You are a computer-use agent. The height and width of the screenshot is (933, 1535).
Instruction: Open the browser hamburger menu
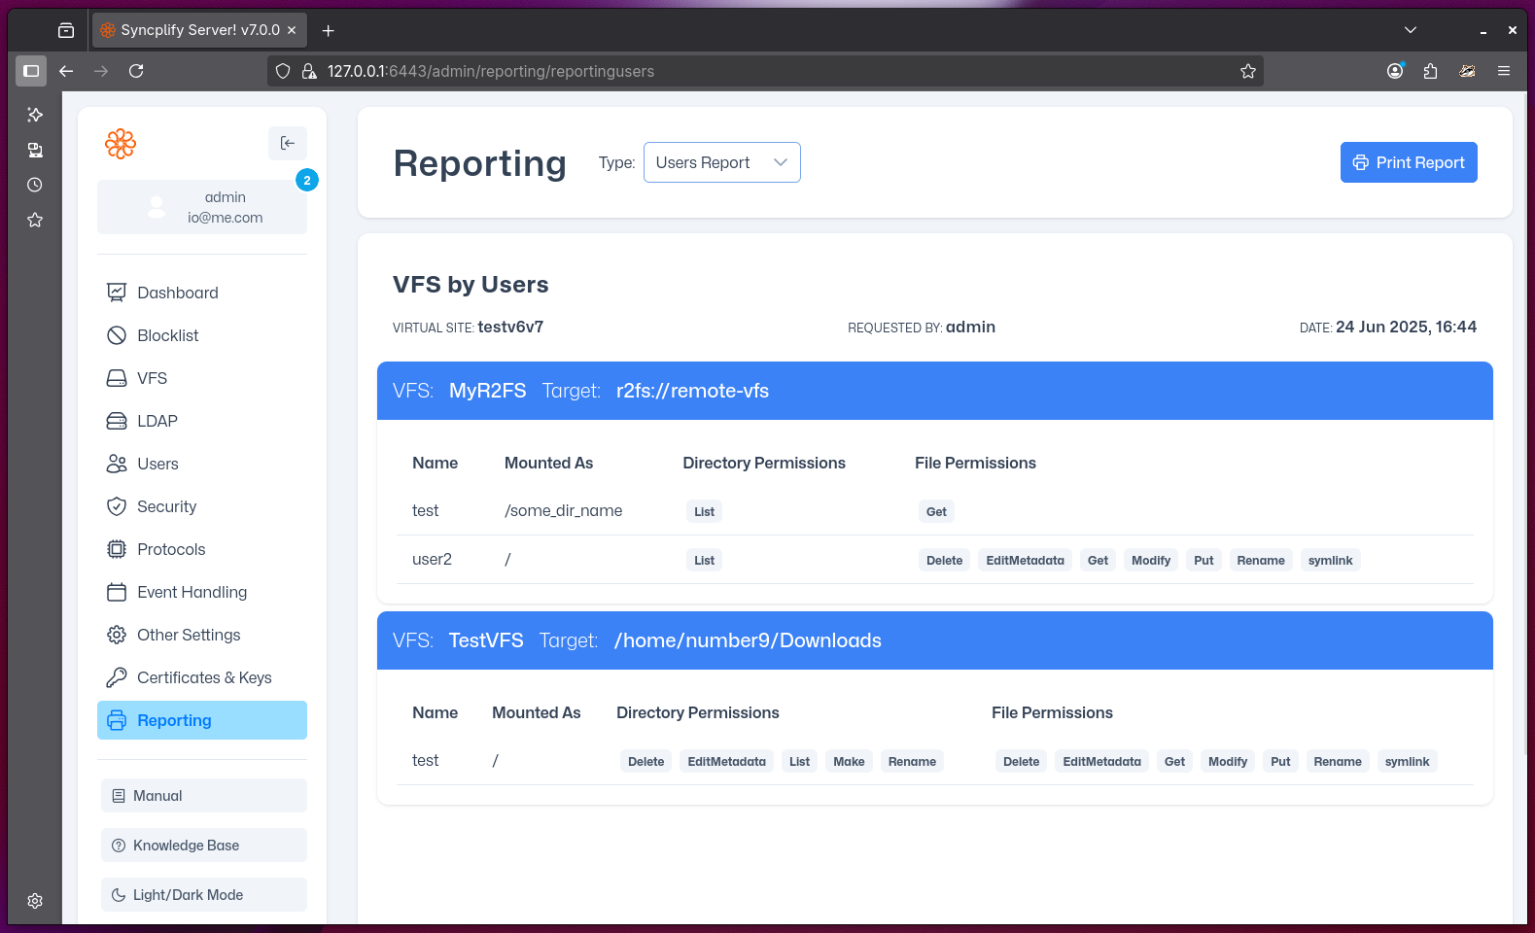(1504, 71)
